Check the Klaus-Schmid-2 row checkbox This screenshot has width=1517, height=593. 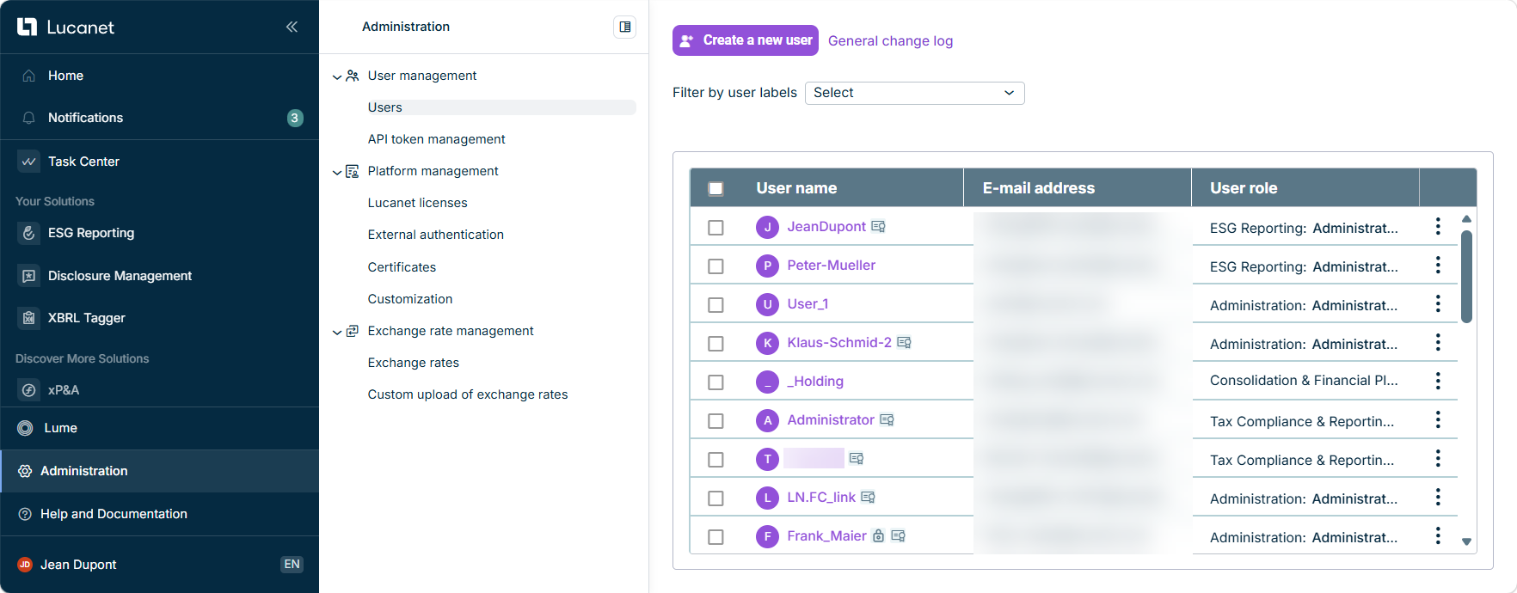(716, 344)
